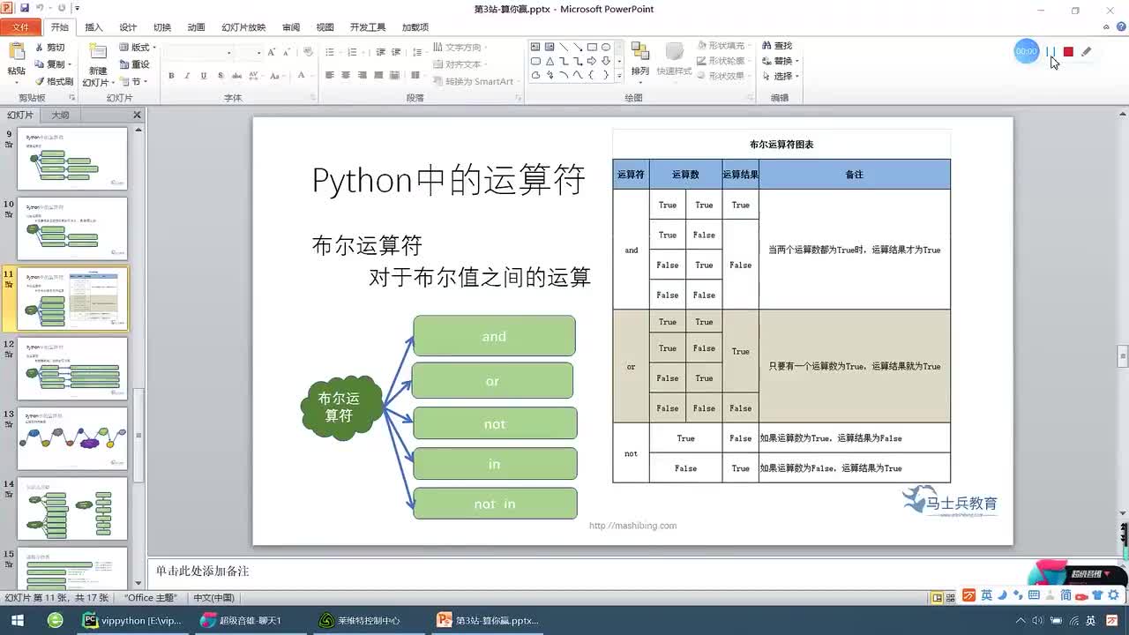Open the File (文件) tab

(20, 27)
